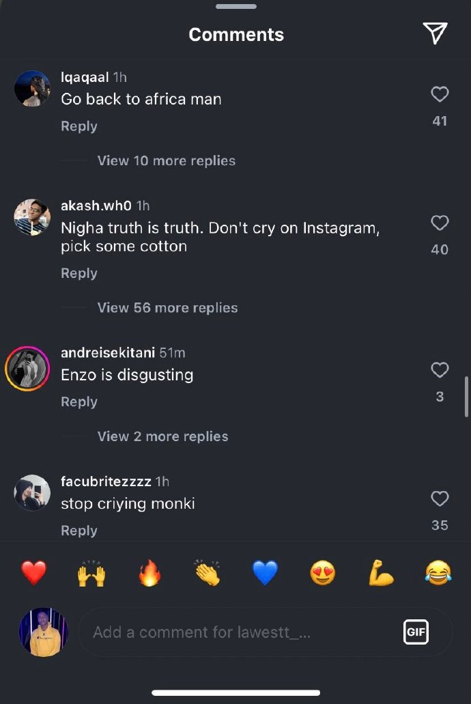Like the comment by lqaqaal
The height and width of the screenshot is (704, 471).
coord(440,94)
